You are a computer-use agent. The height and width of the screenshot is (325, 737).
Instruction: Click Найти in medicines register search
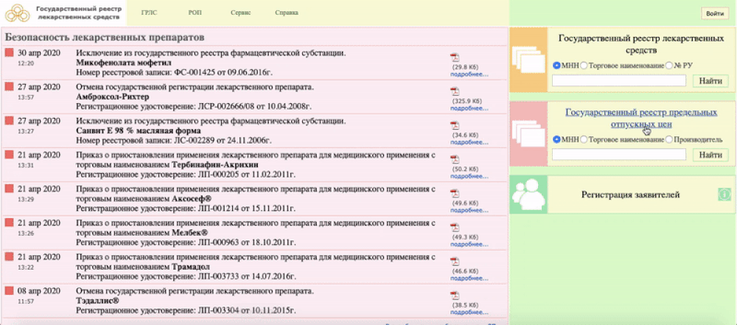[x=710, y=81]
